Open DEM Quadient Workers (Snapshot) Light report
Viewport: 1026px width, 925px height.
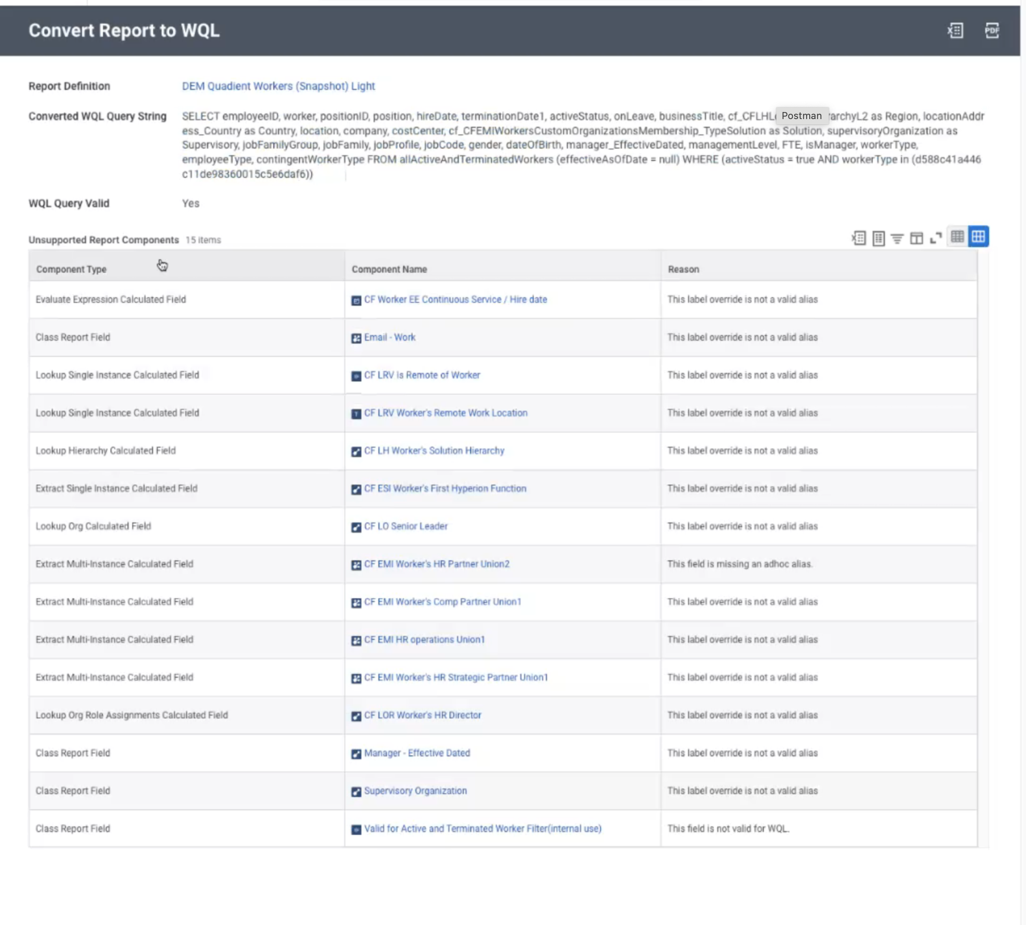click(278, 86)
